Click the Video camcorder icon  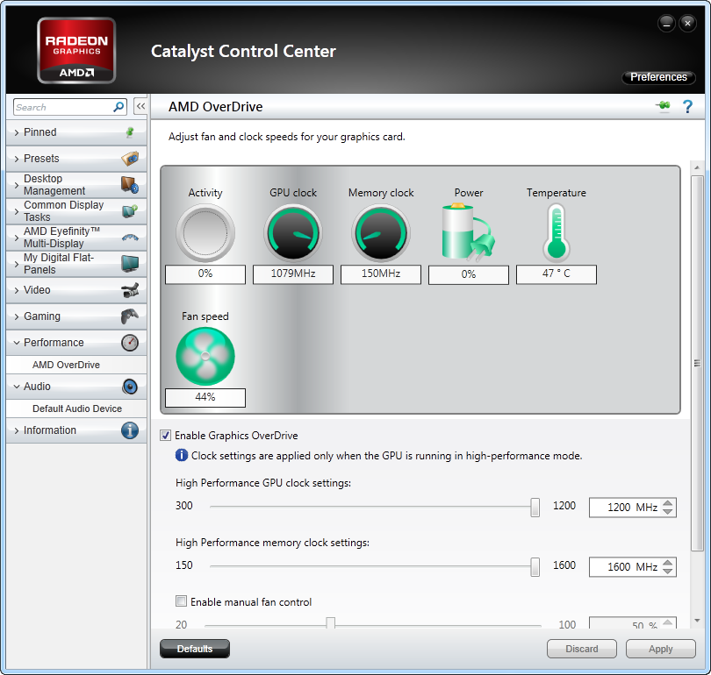pyautogui.click(x=130, y=290)
